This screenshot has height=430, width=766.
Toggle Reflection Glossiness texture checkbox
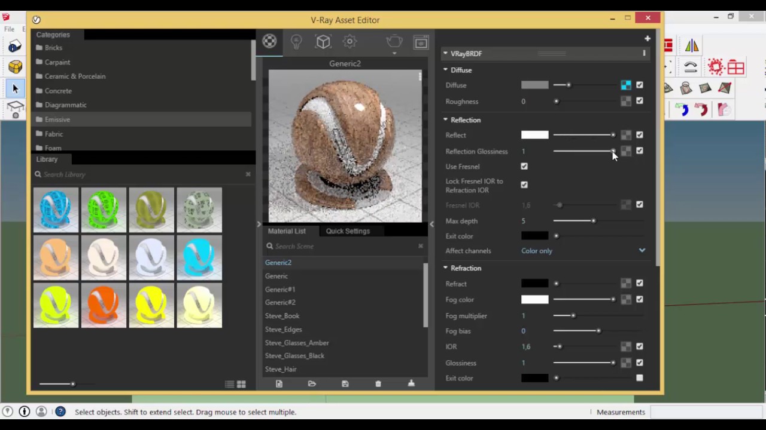(640, 151)
